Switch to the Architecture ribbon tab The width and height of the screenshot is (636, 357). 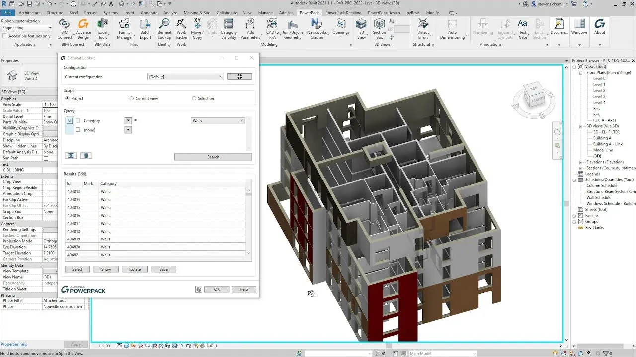click(x=29, y=13)
